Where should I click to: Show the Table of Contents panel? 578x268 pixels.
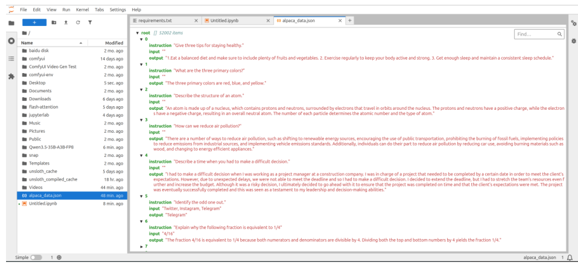click(x=11, y=58)
